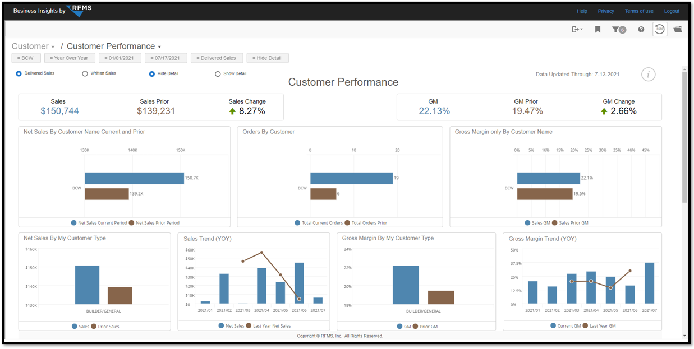Viewport: 694px width, 349px height.
Task: Click the Total Current Orders legend swatch
Action: pyautogui.click(x=297, y=223)
